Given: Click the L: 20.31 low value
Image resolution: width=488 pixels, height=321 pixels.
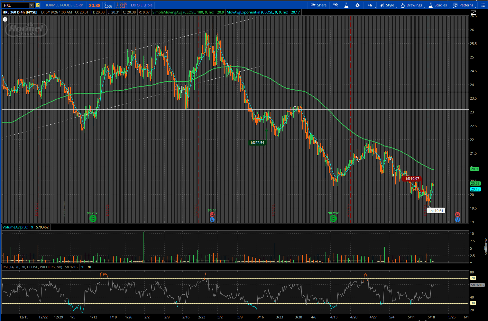Looking at the screenshot, I should point(114,12).
